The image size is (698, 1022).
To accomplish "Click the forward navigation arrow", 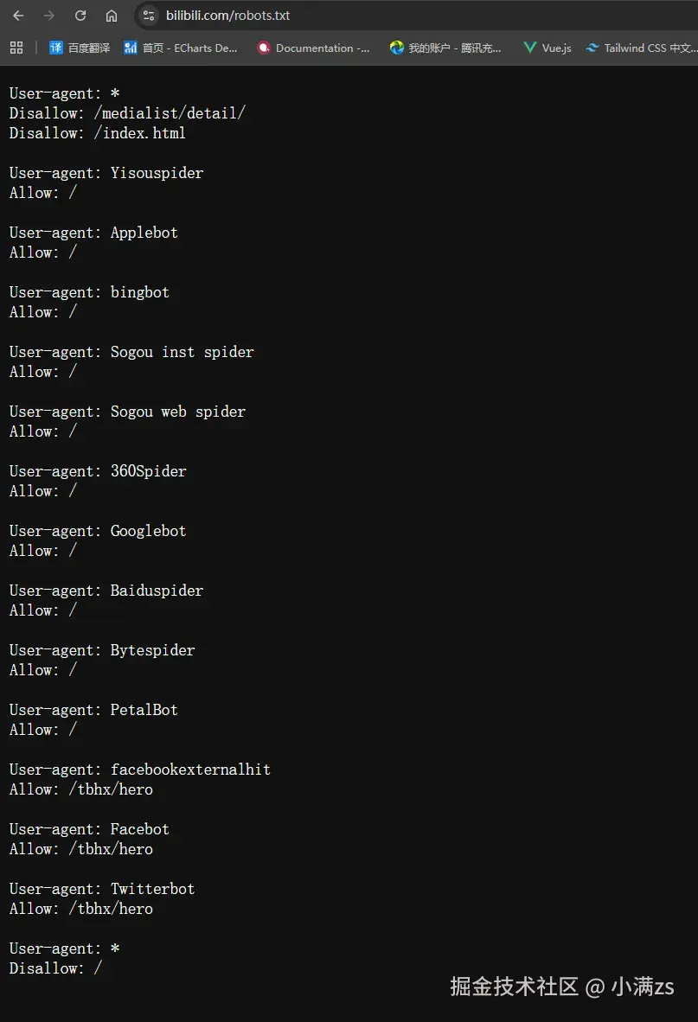I will (49, 16).
